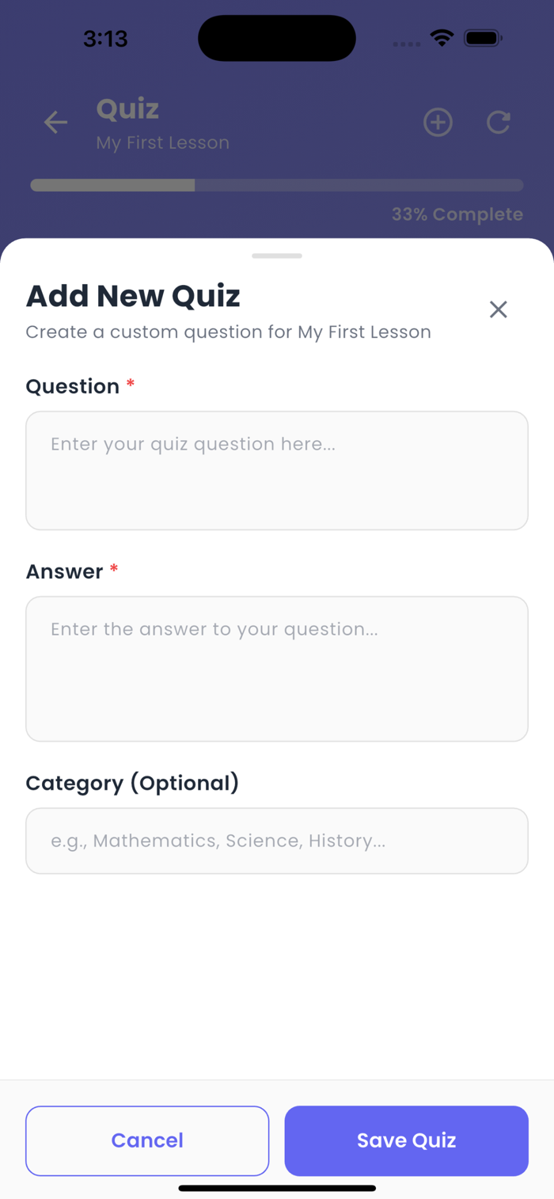Tap the Add New Quiz heading
Viewport: 554px width, 1199px height.
tap(133, 296)
